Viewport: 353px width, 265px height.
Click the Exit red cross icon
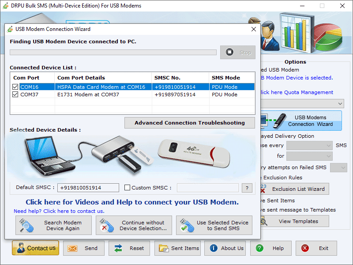pos(304,248)
